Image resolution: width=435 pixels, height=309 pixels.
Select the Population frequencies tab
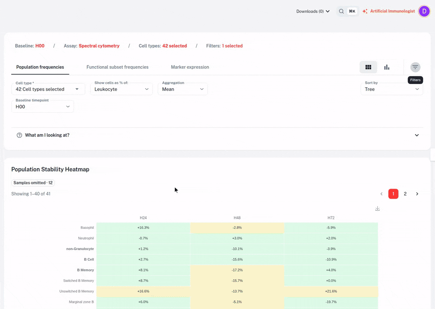pos(40,67)
